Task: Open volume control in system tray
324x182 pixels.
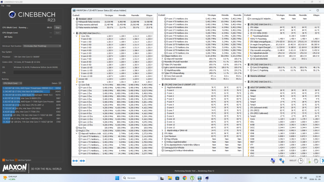Action: (305, 178)
